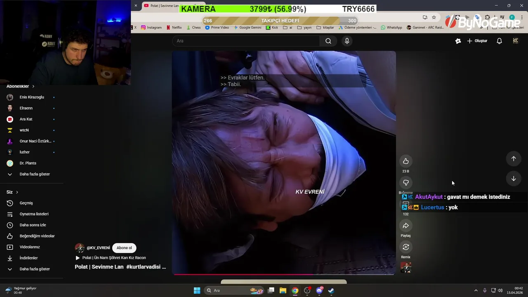Expand the Abonelikler section chevron
528x297 pixels.
pyautogui.click(x=33, y=86)
